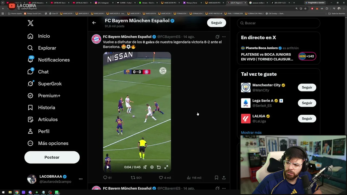Open Windows Start menu
Image resolution: width=347 pixels, height=195 pixels.
pos(3,192)
